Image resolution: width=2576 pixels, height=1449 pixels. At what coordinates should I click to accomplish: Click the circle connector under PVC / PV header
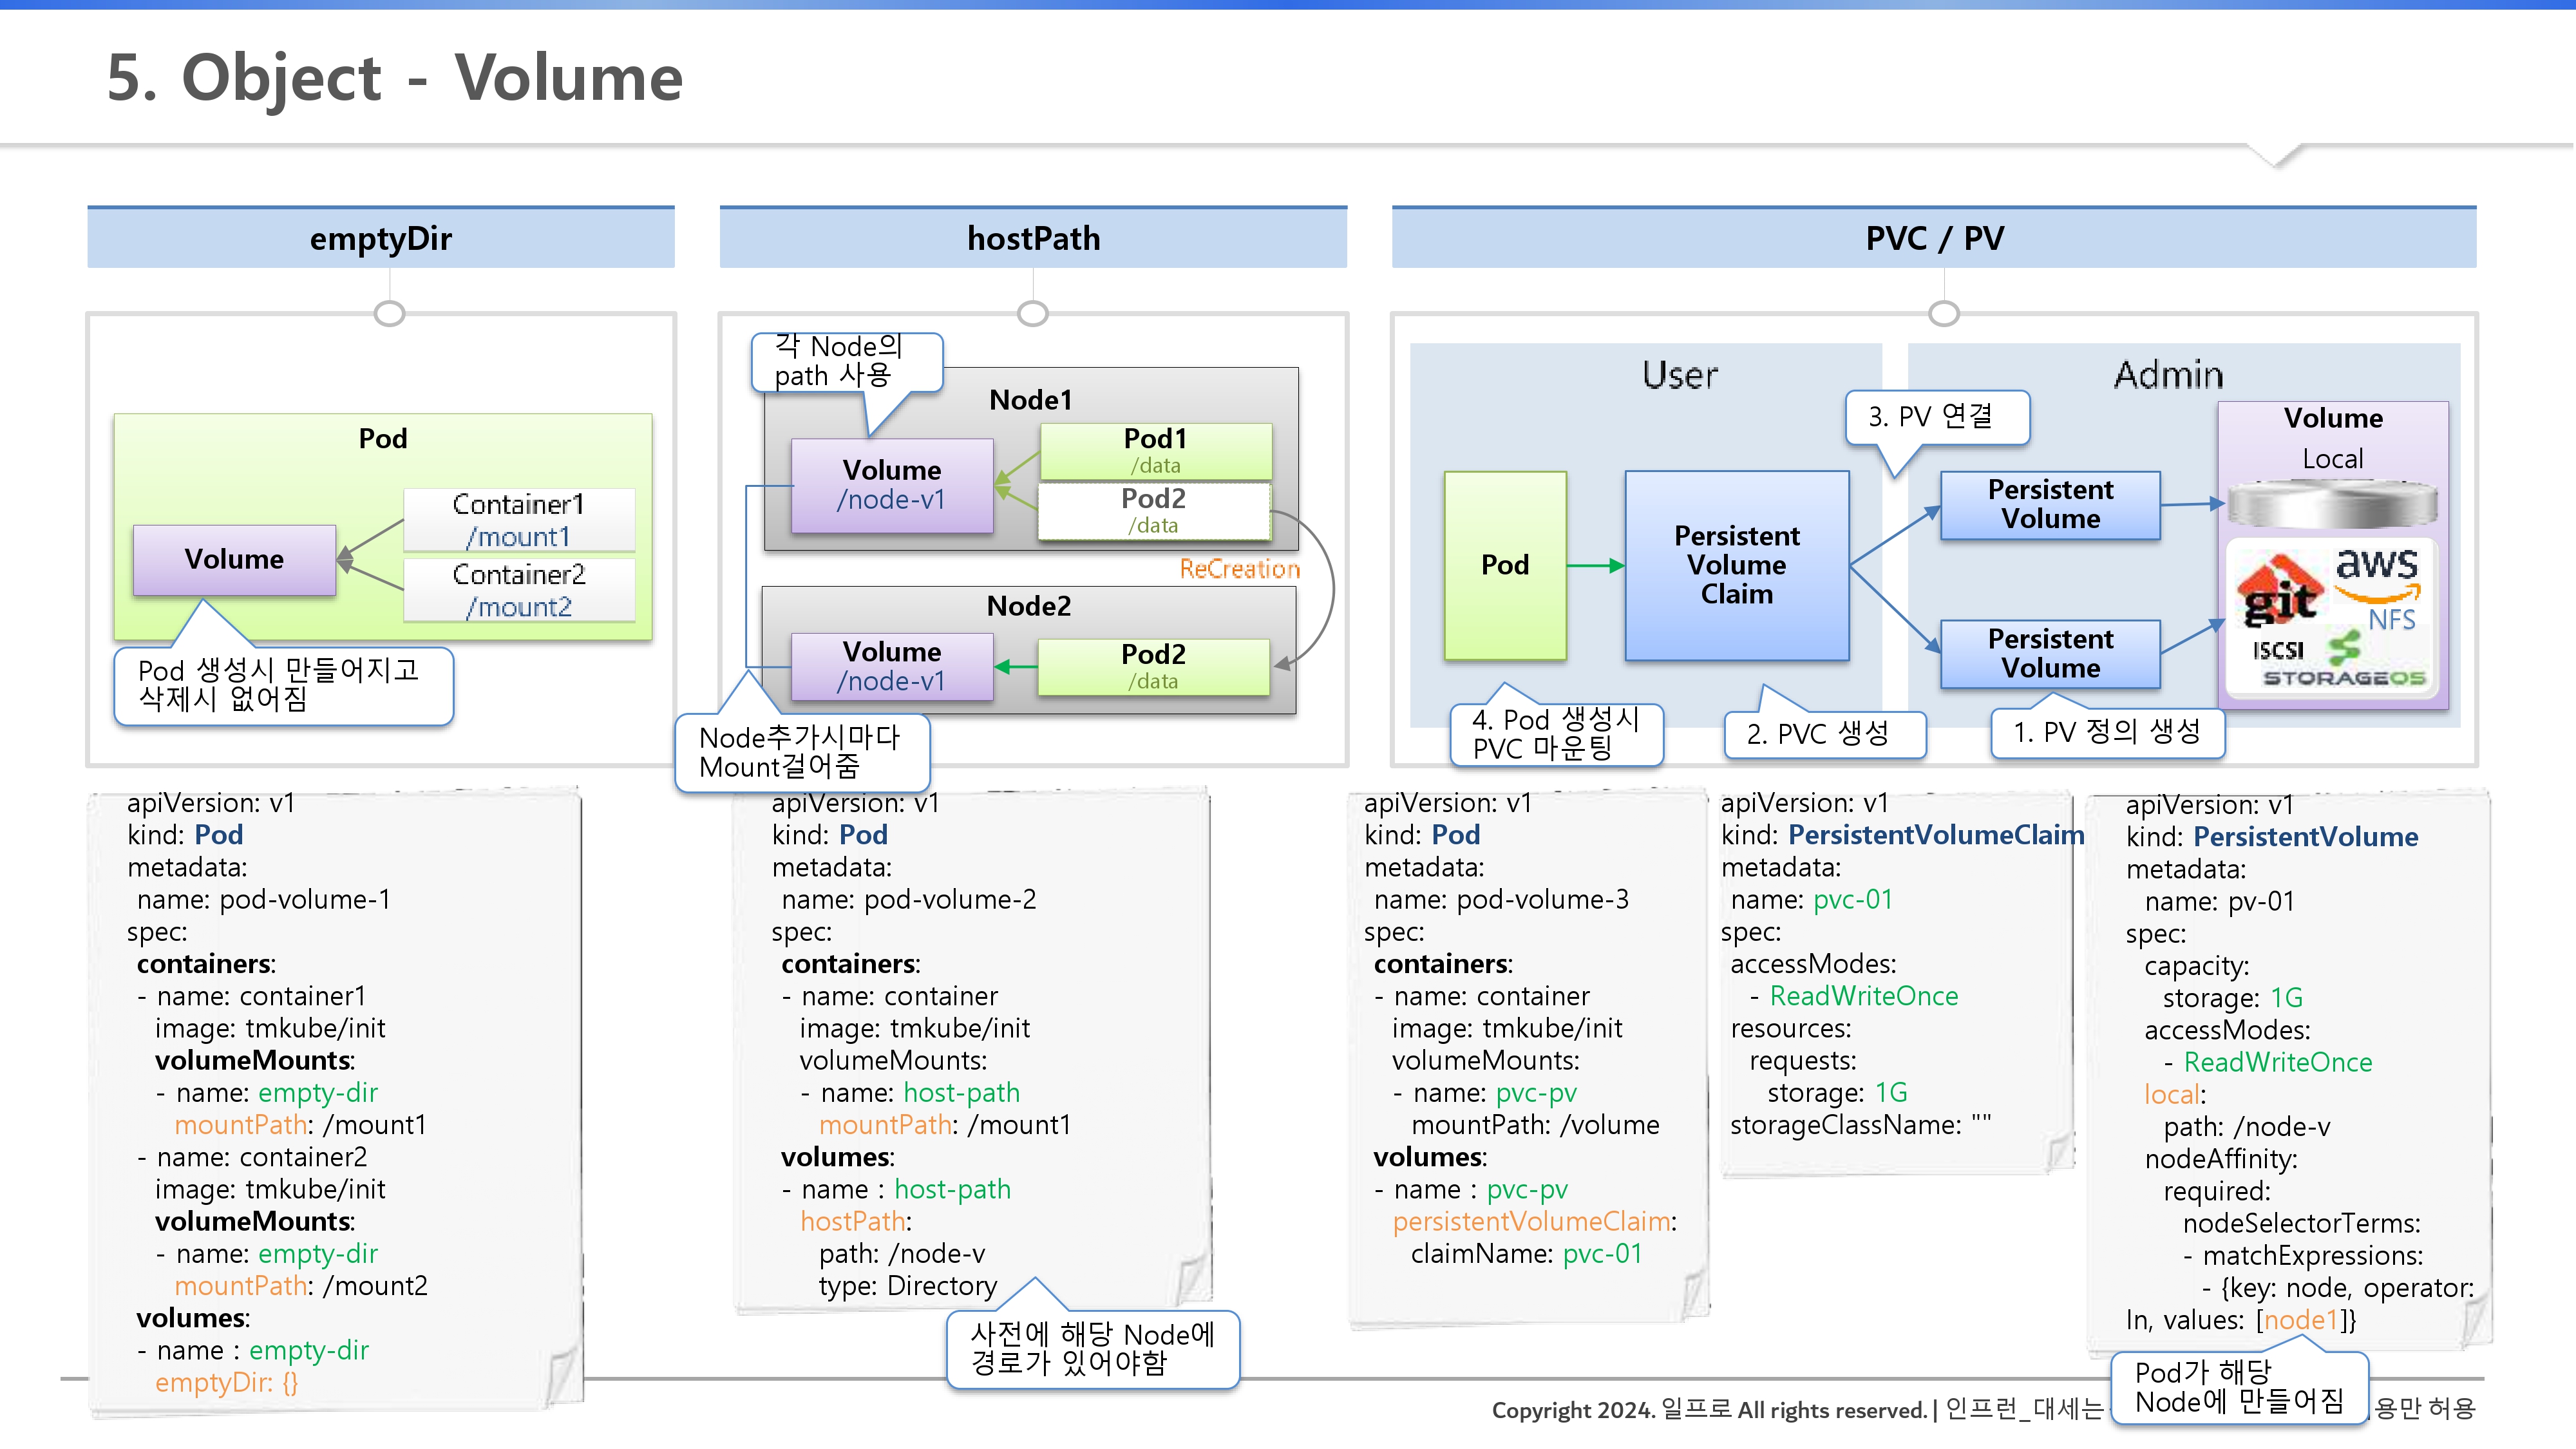(1943, 314)
